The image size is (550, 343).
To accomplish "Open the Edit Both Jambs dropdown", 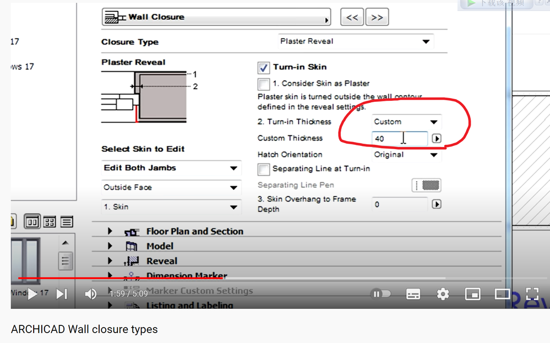I will 171,168.
